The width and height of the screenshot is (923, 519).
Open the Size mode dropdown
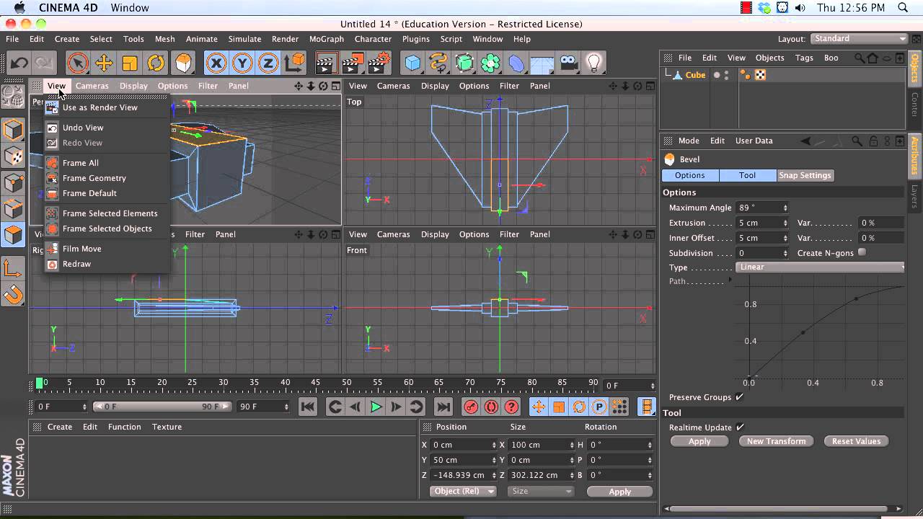click(541, 491)
